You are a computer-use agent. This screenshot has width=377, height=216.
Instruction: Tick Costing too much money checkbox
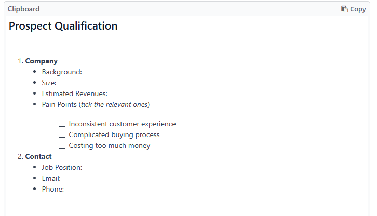[62, 145]
